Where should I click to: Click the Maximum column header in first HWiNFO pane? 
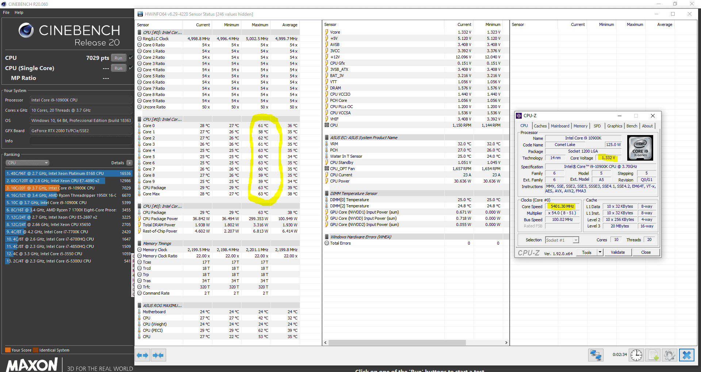[260, 25]
